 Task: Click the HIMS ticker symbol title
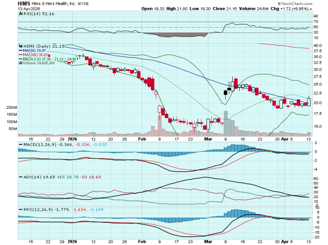[x=24, y=3]
